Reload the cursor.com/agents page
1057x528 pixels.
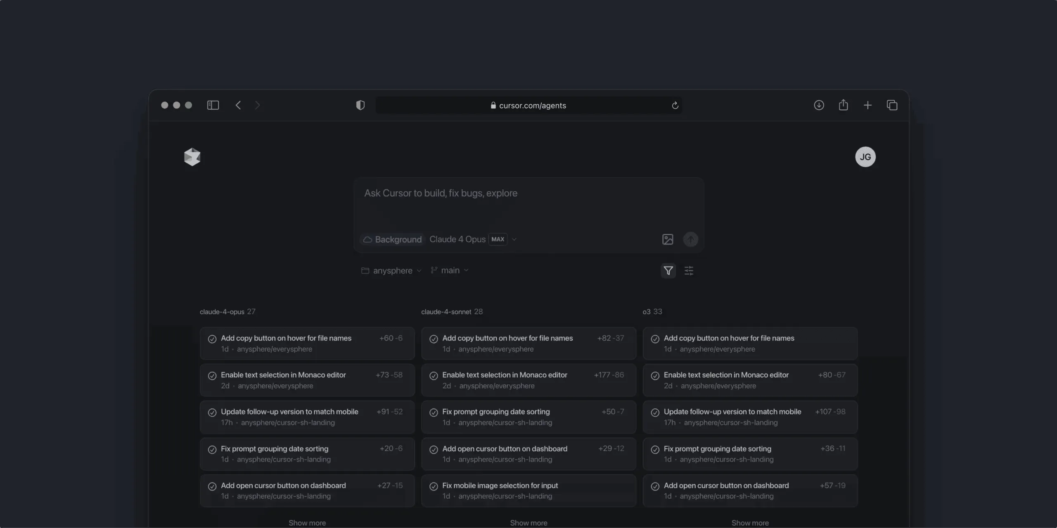tap(675, 106)
